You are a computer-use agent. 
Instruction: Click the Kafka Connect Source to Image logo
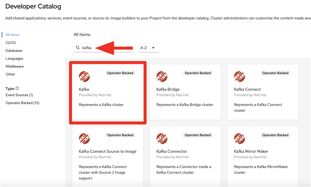coord(84,139)
